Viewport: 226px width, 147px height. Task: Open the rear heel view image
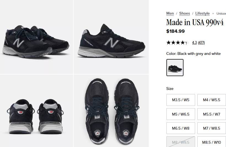(x=36, y=111)
